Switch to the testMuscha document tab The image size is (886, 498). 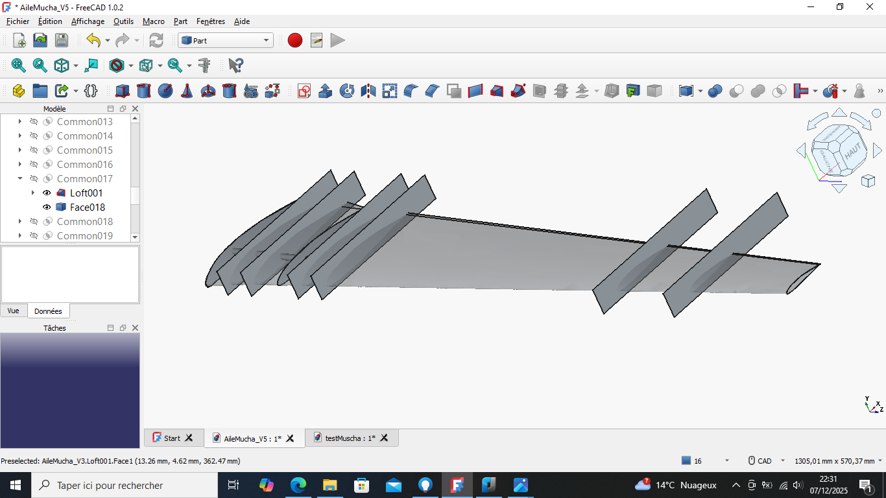tap(350, 438)
